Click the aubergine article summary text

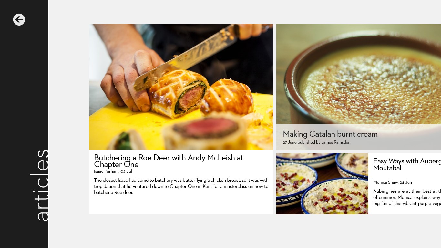(407, 197)
